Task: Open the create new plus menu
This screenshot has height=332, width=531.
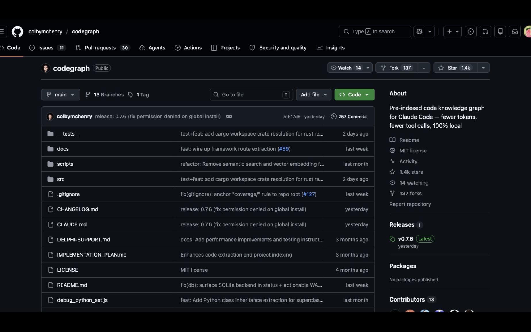Action: (453, 32)
